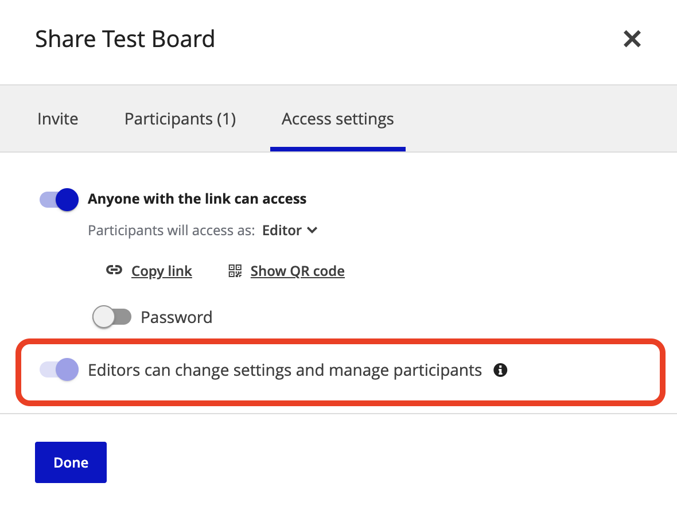
Task: Click the 'Participants will access as' label
Action: 171,231
